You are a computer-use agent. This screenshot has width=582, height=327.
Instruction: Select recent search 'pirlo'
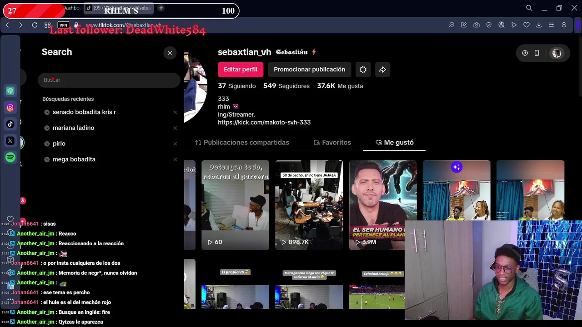(x=59, y=144)
